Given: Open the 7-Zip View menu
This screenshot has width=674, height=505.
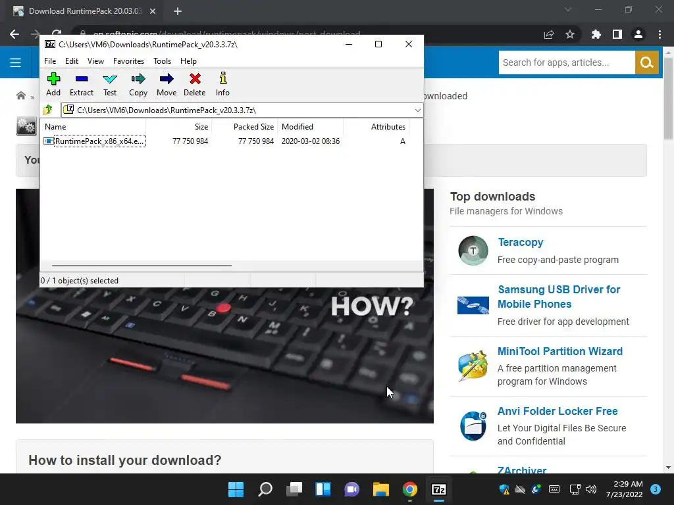Looking at the screenshot, I should [x=95, y=61].
